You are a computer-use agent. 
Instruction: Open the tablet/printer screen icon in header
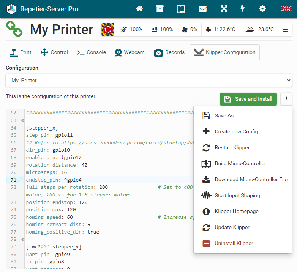click(x=181, y=9)
